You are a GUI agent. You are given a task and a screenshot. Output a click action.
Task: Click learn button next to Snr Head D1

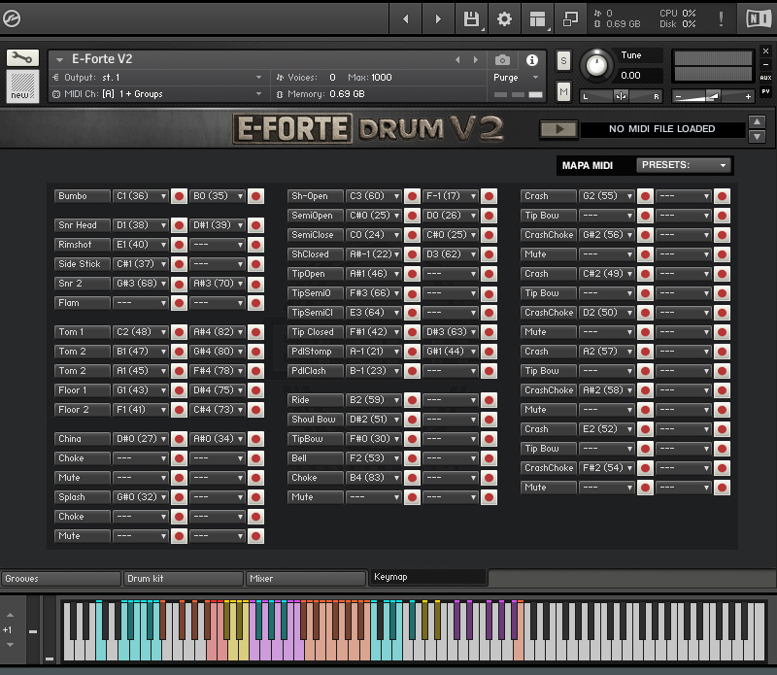(179, 225)
